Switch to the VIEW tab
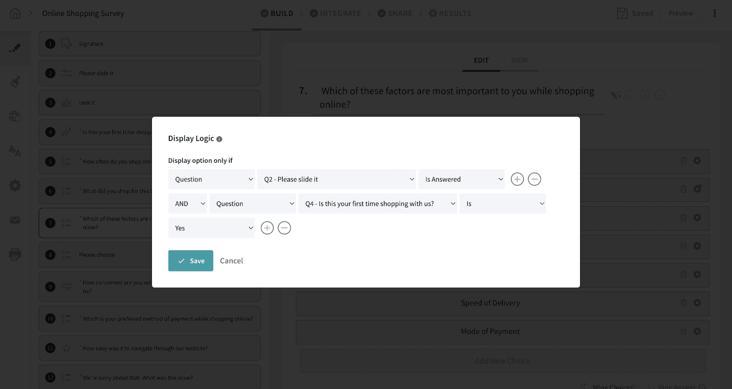732x389 pixels. click(519, 60)
